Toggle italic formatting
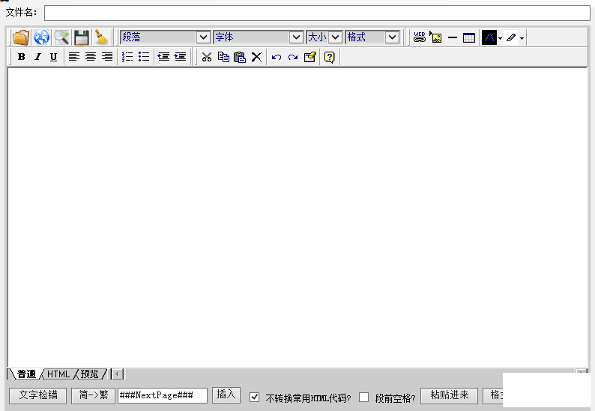 [x=37, y=57]
